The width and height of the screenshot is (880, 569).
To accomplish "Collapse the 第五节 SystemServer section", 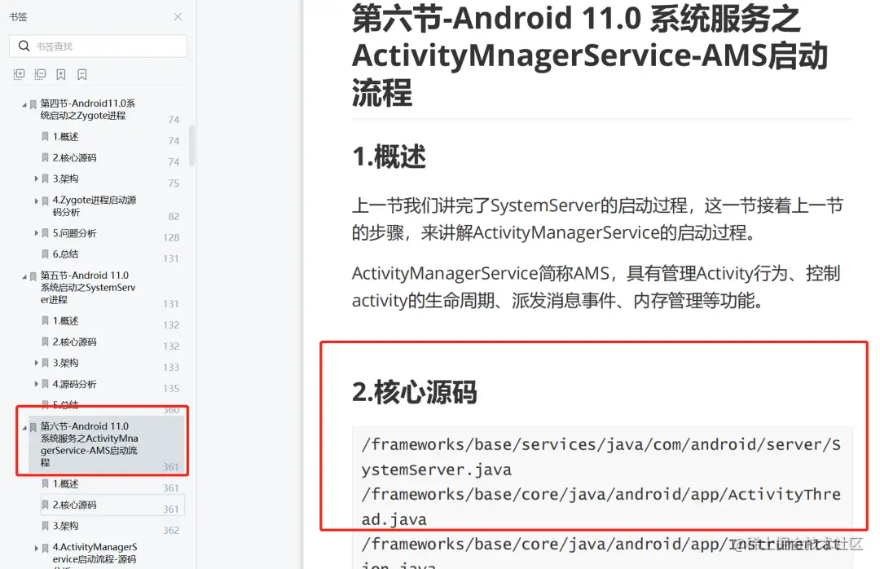I will click(x=24, y=276).
